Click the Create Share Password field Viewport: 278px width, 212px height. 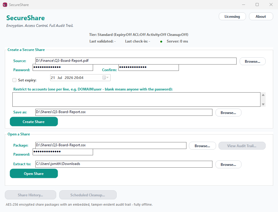(63, 68)
